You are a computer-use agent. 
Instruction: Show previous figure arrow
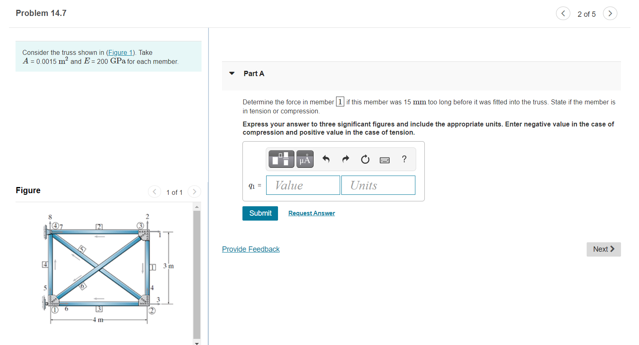[x=155, y=192]
